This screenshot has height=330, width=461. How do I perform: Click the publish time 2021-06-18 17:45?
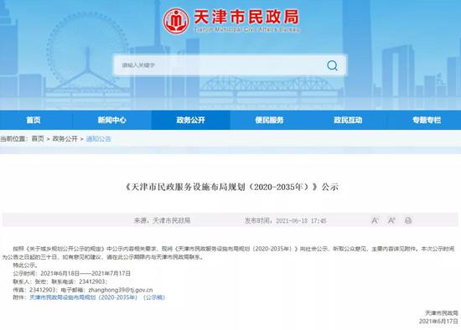click(286, 220)
